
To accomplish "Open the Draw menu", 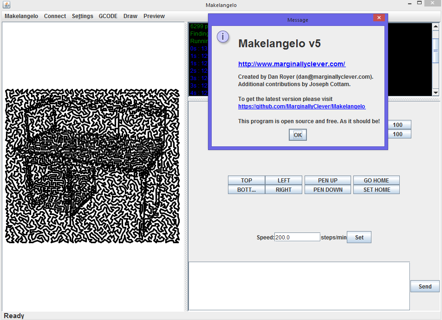I will [130, 16].
